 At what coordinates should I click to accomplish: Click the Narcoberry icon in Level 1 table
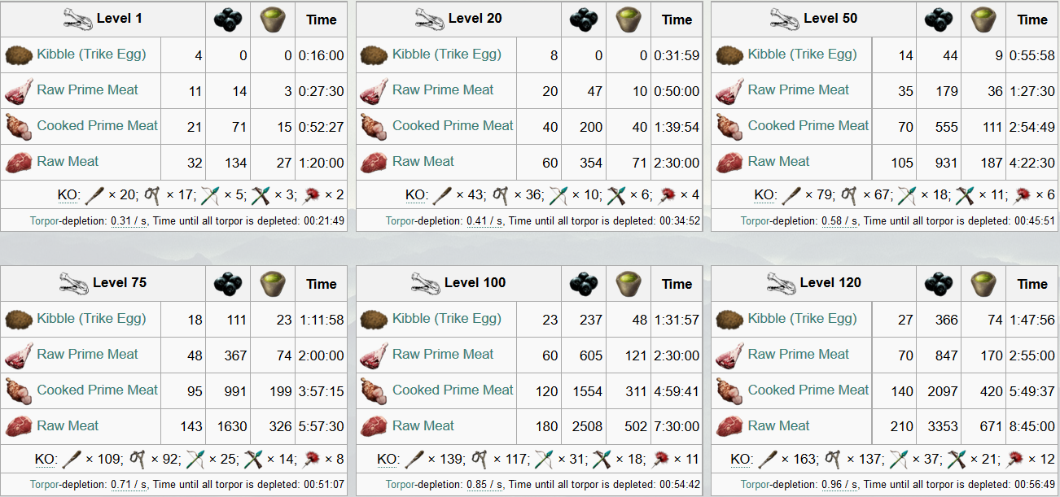tap(228, 20)
